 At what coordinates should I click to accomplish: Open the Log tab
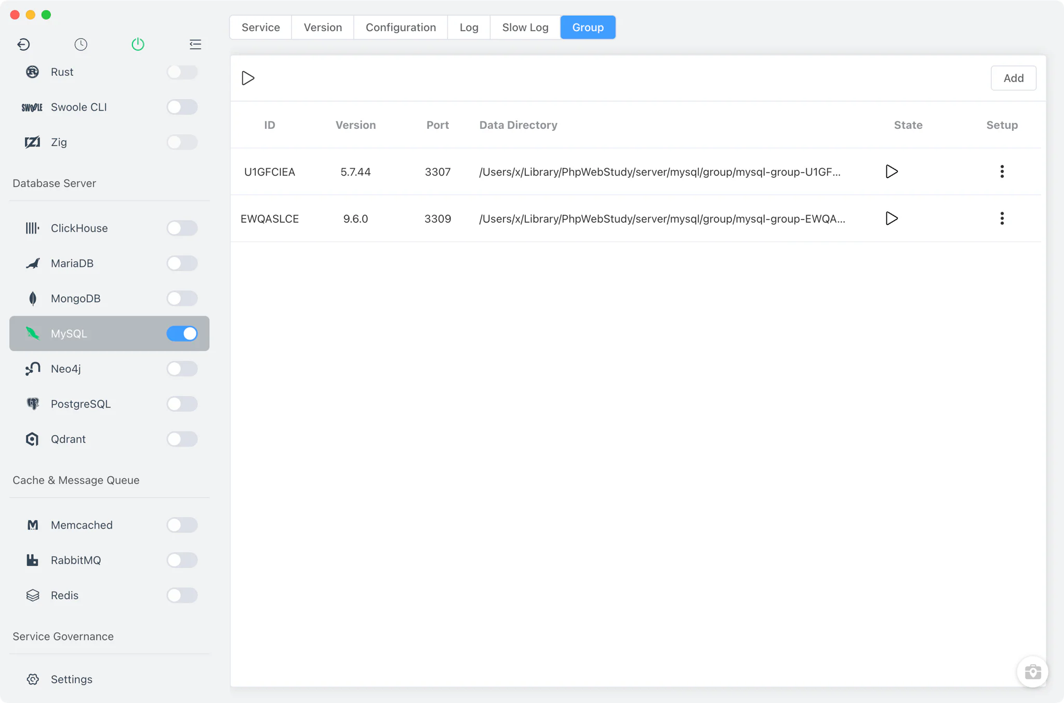pyautogui.click(x=469, y=28)
